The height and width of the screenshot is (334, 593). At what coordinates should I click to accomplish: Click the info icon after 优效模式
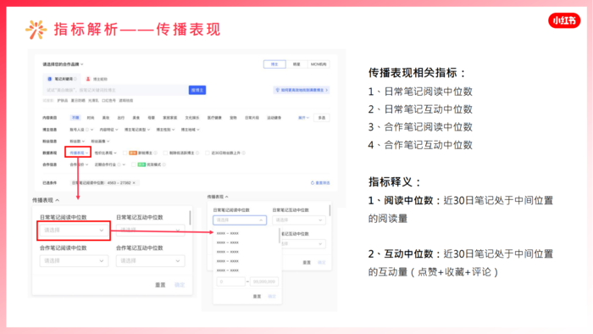point(164,164)
